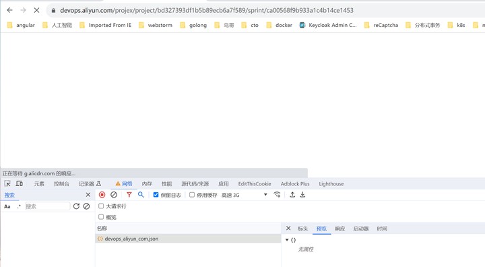
Task: Stop recording network log red button
Action: point(102,195)
